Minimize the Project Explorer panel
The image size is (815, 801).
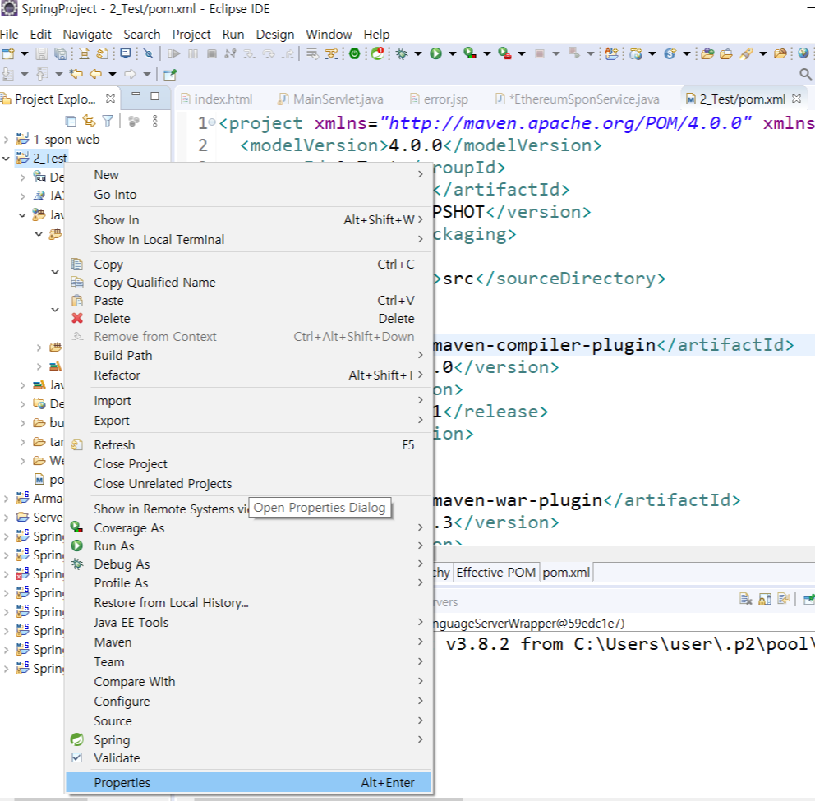pos(136,95)
